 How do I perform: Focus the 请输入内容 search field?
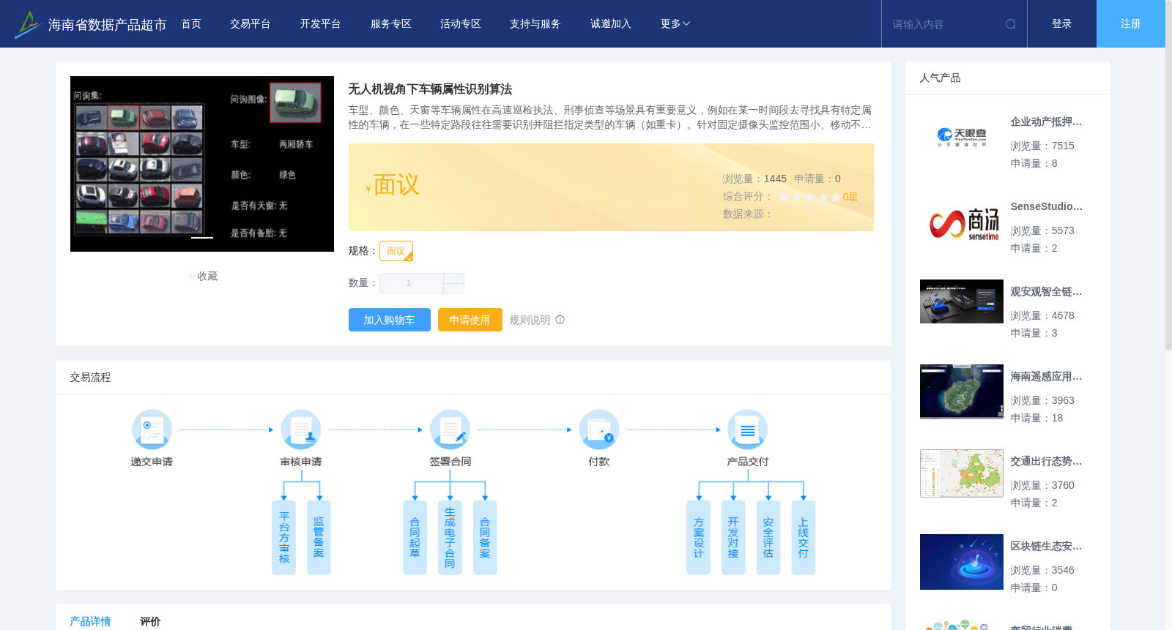pos(945,24)
